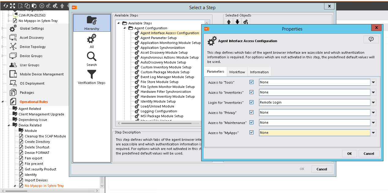Move selected object up arrow
Screen dimensions: 388x193
[x=229, y=22]
